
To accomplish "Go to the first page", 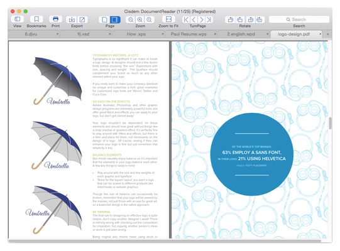I will click(186, 19).
